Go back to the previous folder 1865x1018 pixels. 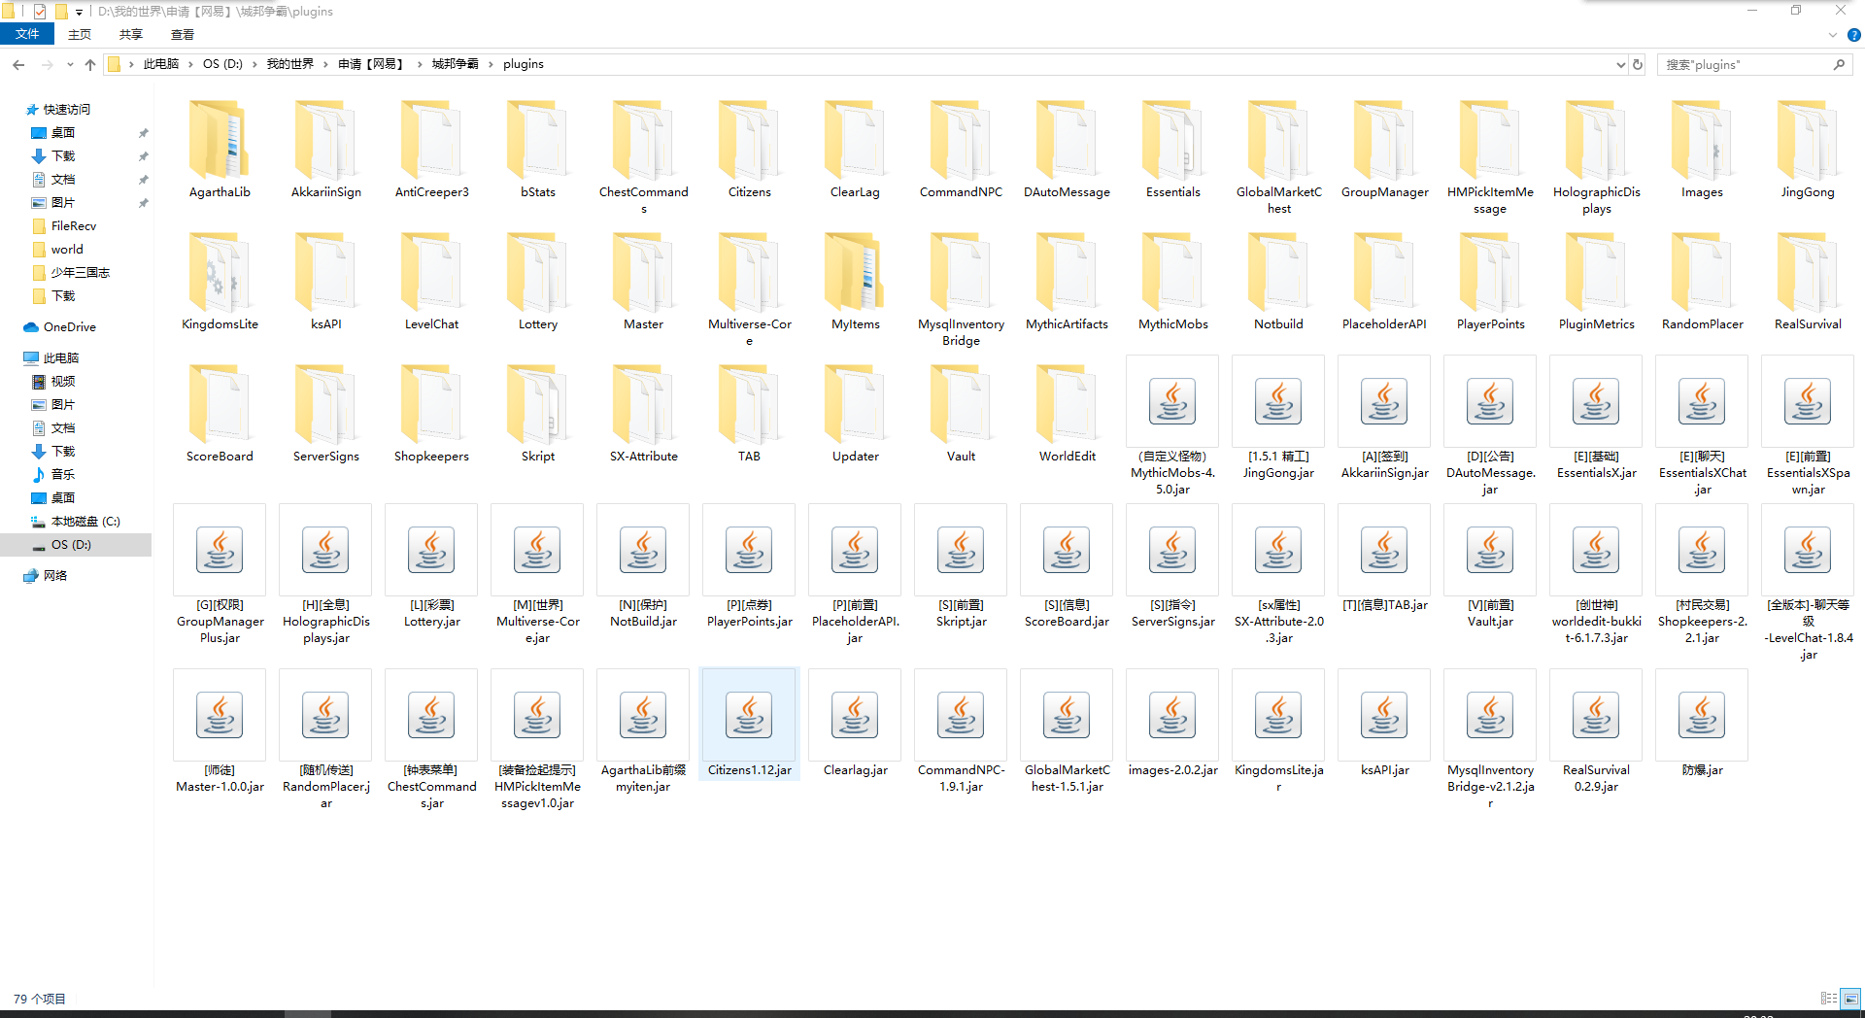[18, 64]
